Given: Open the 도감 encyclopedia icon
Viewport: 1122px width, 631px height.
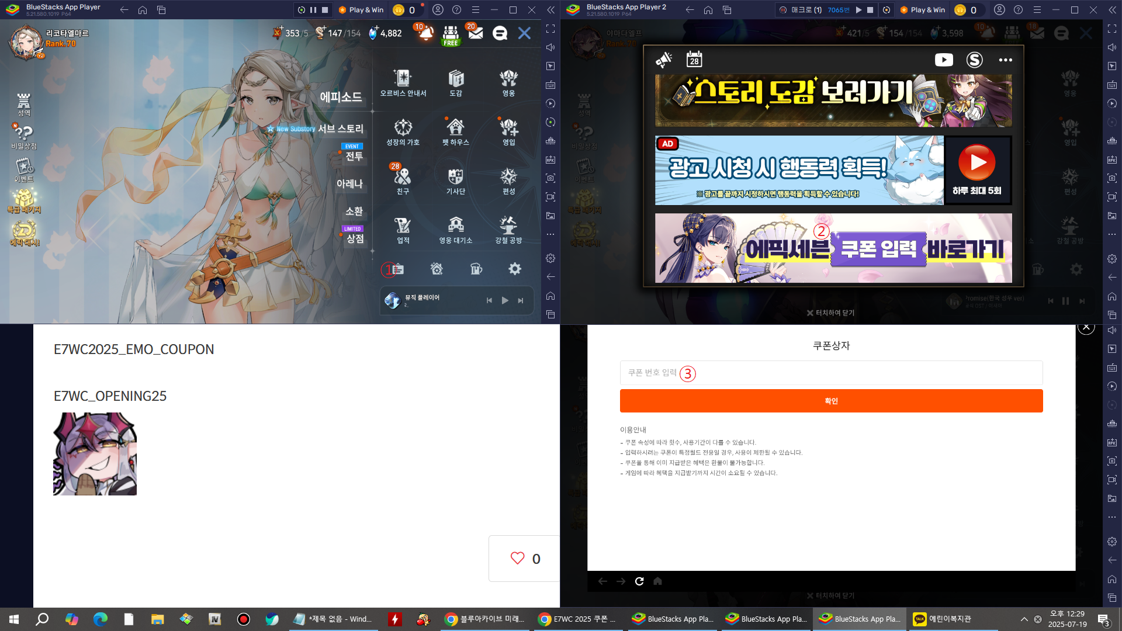Looking at the screenshot, I should (x=456, y=82).
